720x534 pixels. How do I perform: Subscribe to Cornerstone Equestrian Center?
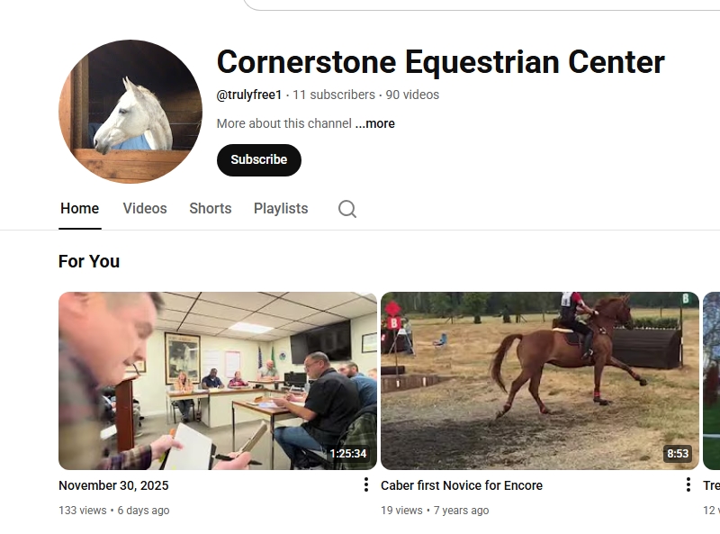[259, 160]
